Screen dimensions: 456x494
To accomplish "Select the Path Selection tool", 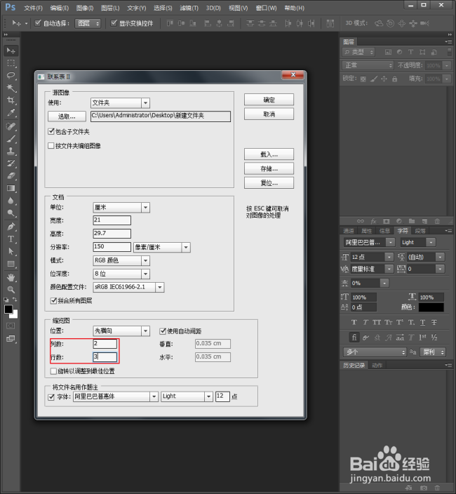I will coord(11,251).
